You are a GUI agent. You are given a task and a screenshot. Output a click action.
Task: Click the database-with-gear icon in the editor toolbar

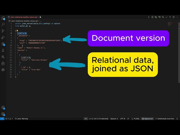point(163,17)
